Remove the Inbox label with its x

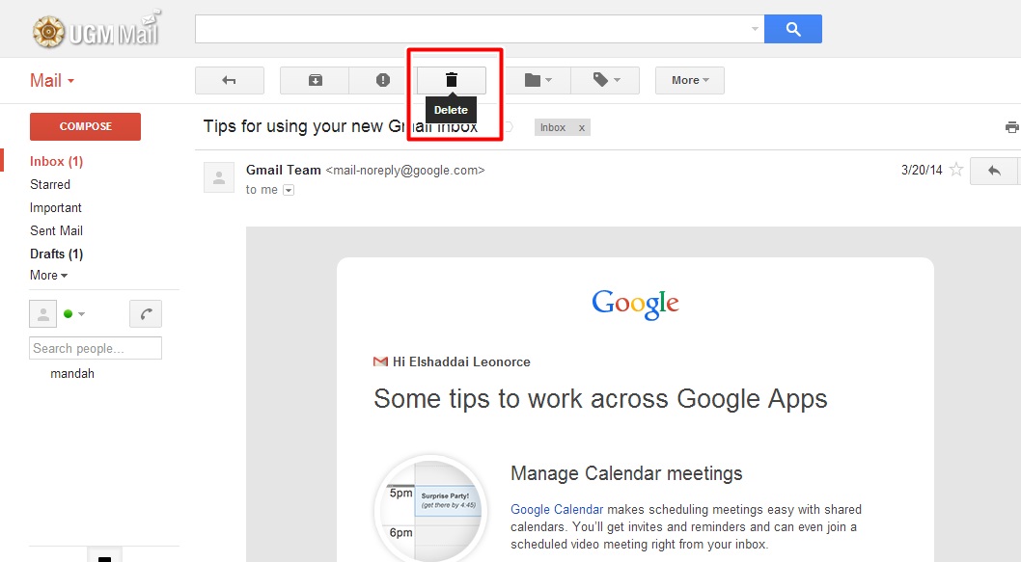point(582,128)
